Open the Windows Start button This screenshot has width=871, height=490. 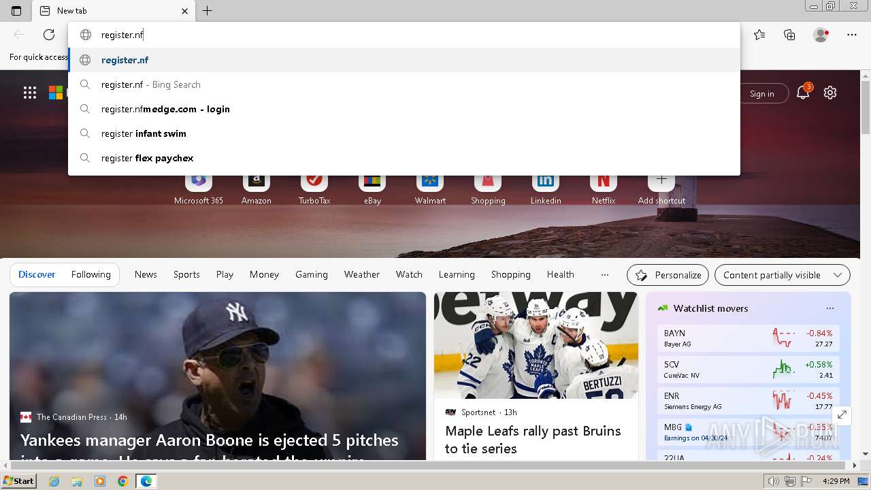[18, 481]
